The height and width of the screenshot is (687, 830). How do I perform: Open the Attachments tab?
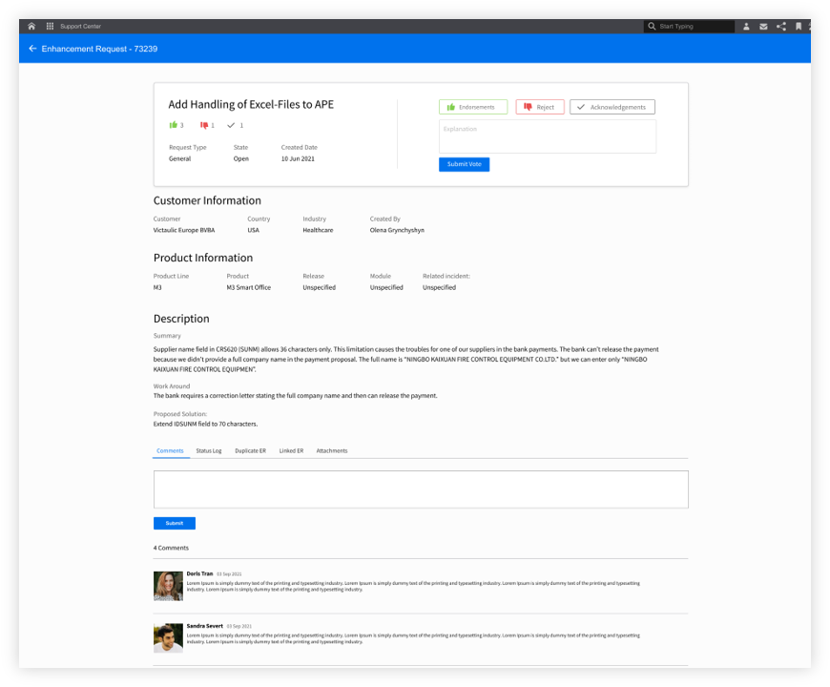click(x=332, y=451)
